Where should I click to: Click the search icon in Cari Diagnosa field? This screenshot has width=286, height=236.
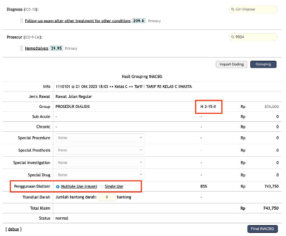pos(233,10)
